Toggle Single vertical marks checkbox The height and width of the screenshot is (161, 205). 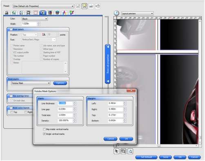(44, 134)
